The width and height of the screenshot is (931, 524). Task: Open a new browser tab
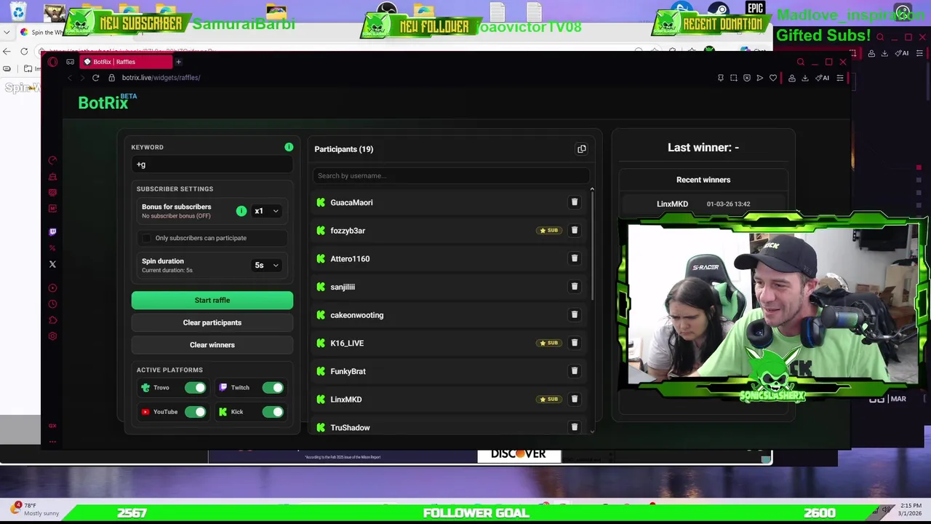178,62
